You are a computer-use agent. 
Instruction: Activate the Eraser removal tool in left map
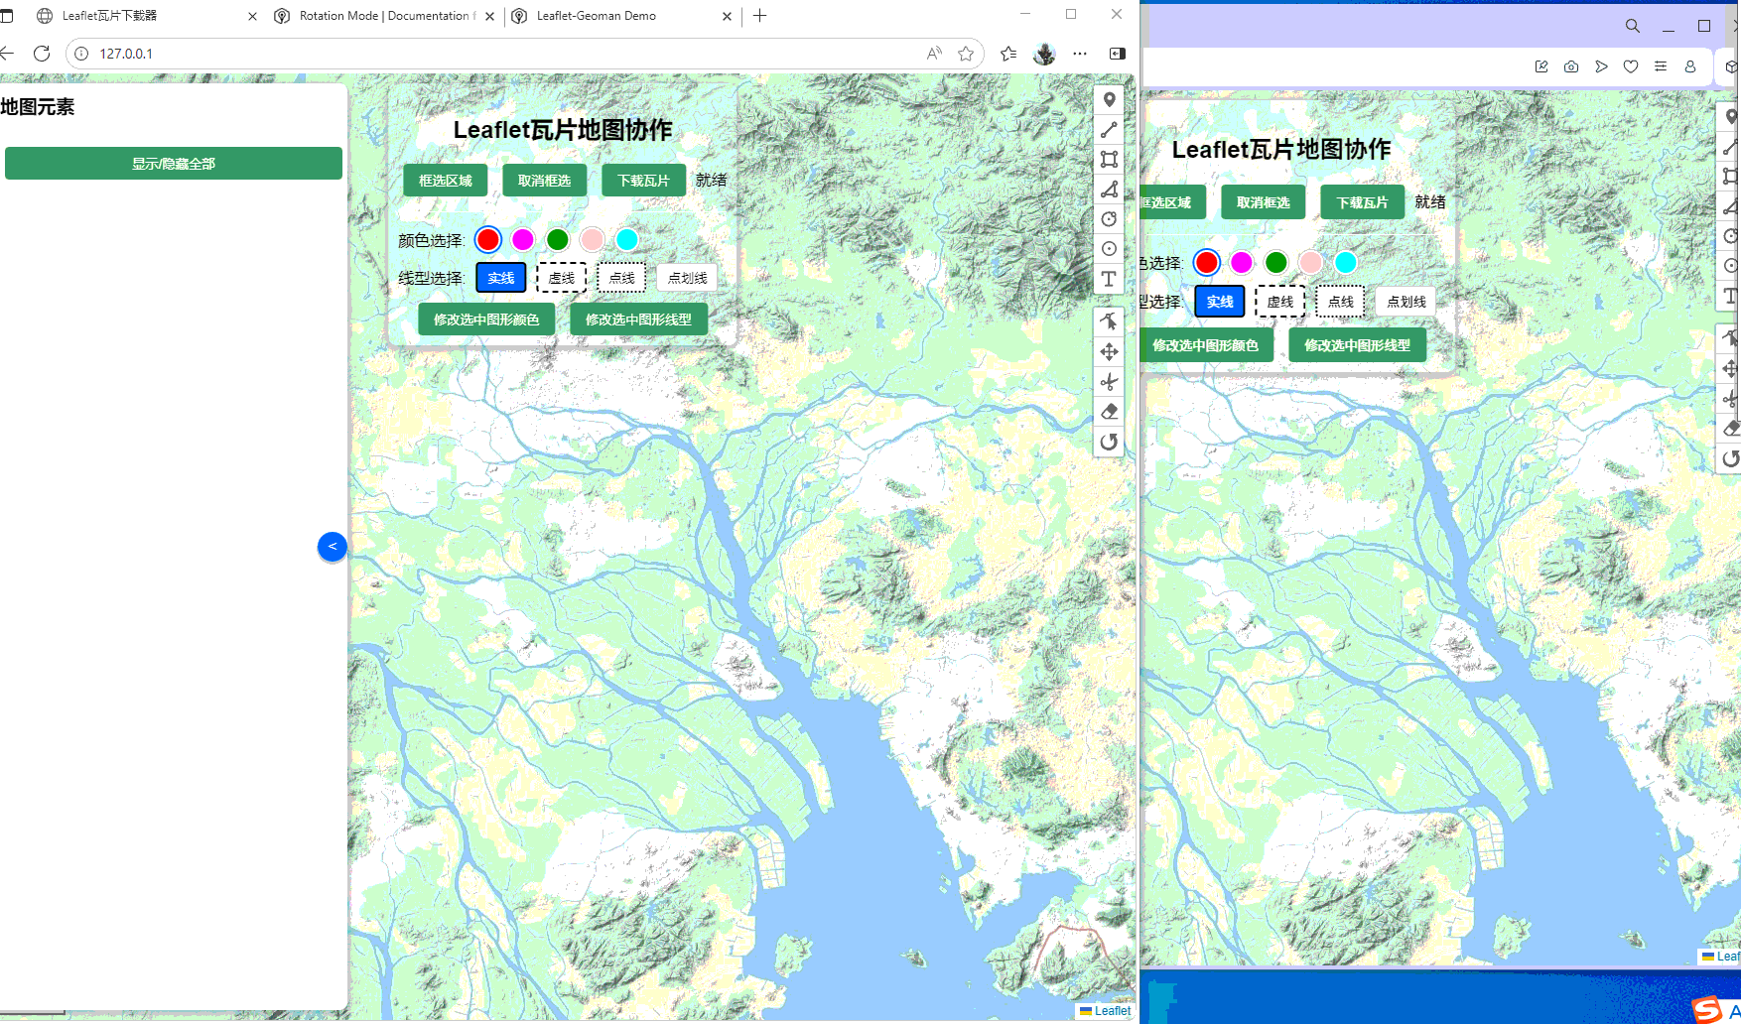click(x=1109, y=412)
